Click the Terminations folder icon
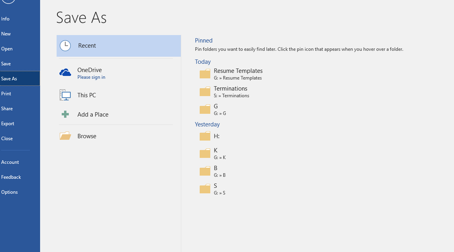Image resolution: width=454 pixels, height=252 pixels. coord(205,91)
